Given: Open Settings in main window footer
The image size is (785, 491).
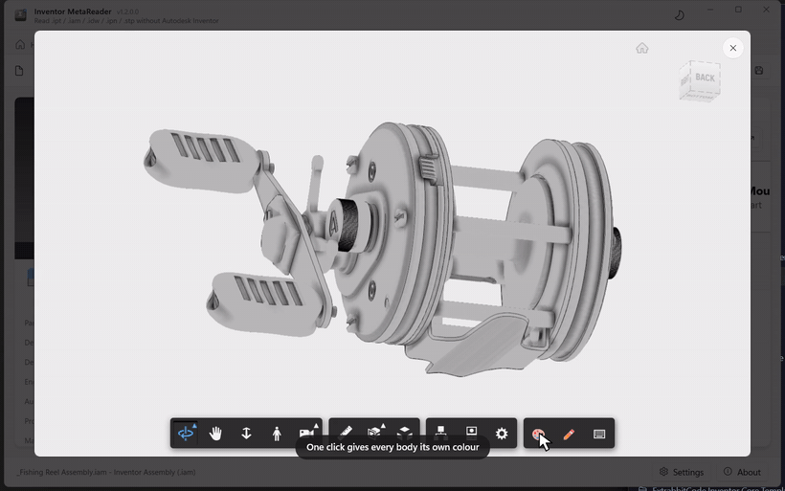Looking at the screenshot, I should (x=682, y=472).
